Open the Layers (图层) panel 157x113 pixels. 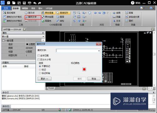coord(60,17)
